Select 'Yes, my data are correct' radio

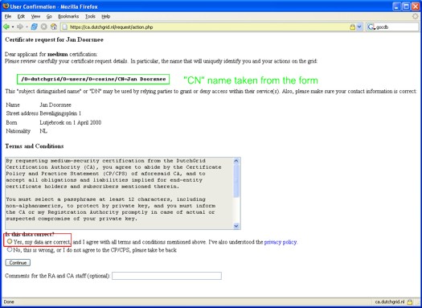coord(10,241)
